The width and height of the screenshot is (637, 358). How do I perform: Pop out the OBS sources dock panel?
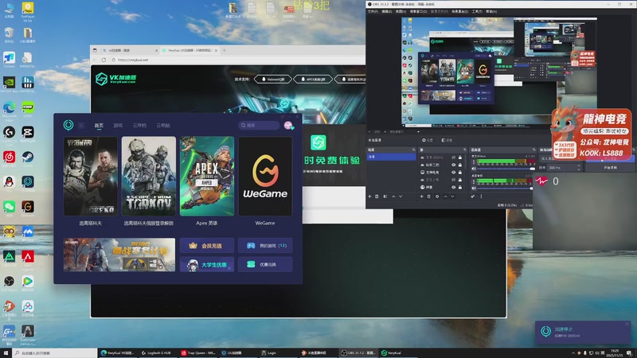465,150
